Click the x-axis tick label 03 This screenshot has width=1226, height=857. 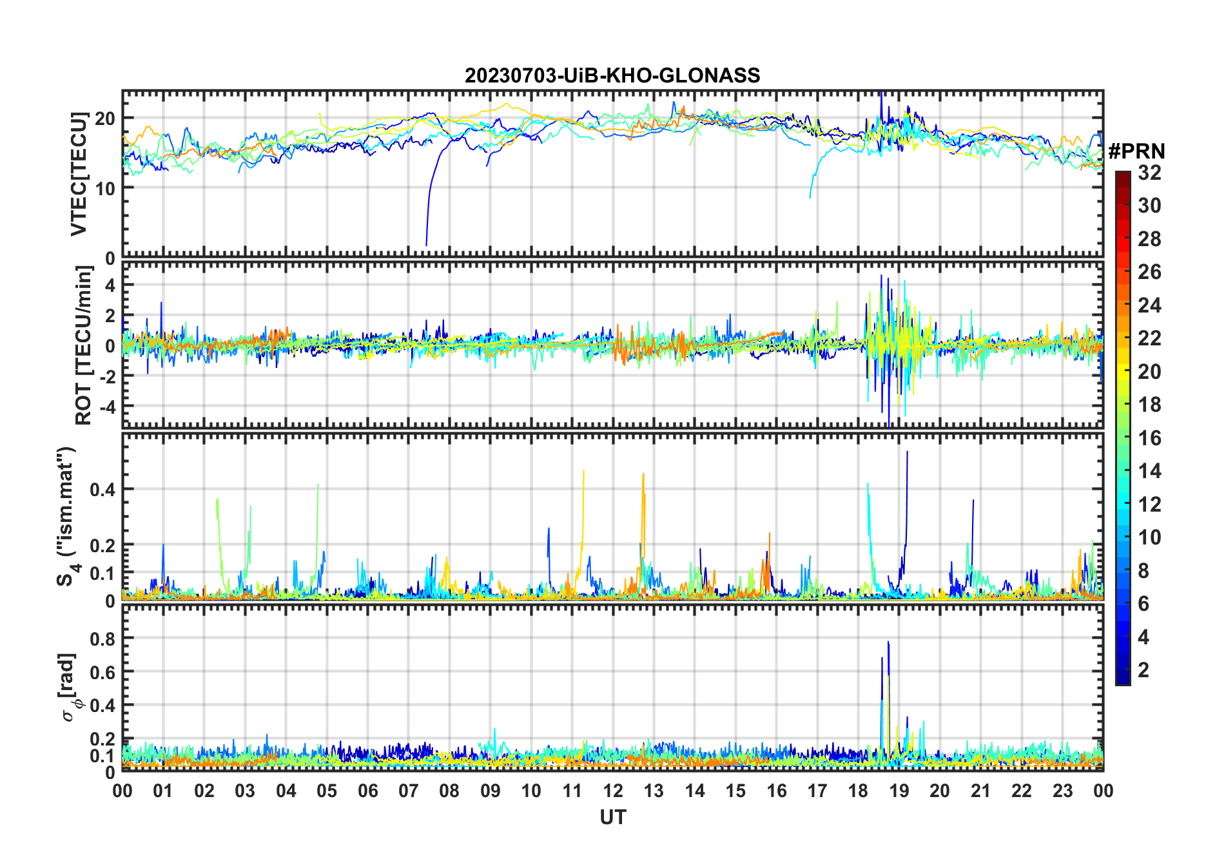point(245,791)
